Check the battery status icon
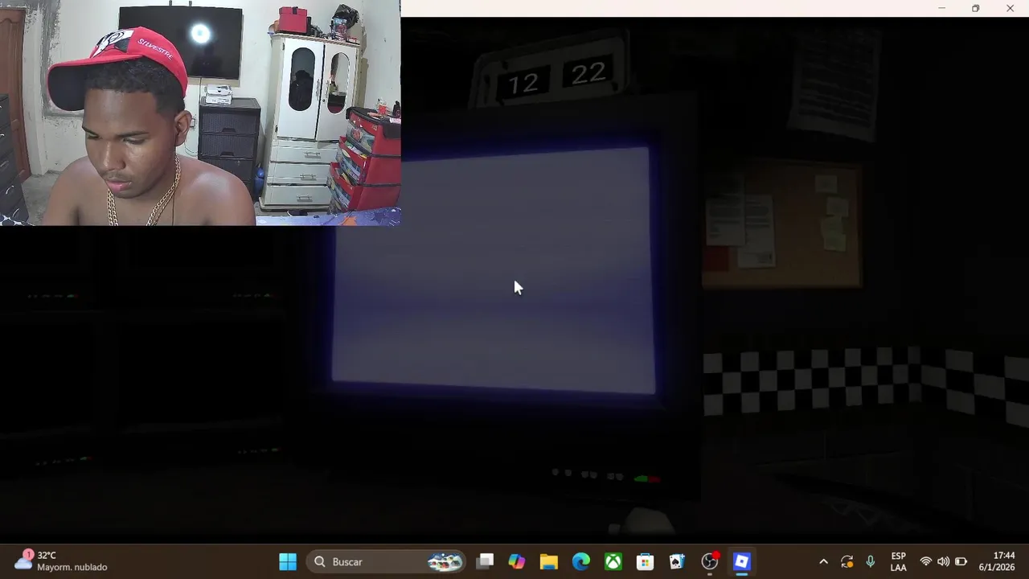The width and height of the screenshot is (1029, 579). (961, 561)
